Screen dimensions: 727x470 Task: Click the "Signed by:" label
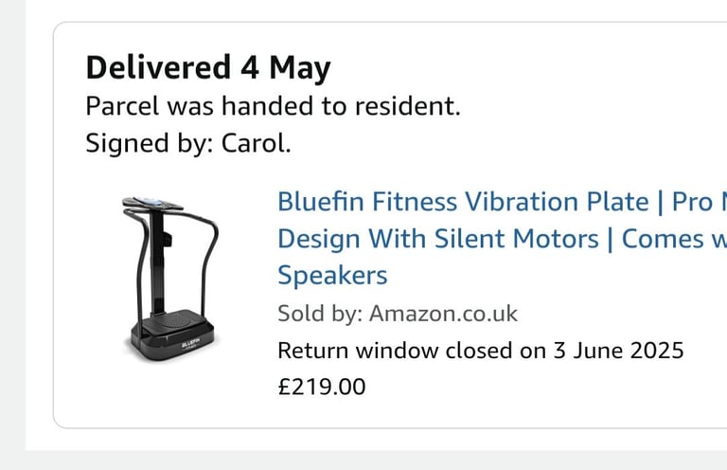tap(150, 143)
